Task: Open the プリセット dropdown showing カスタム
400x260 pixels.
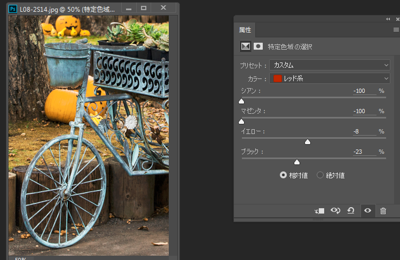Action: (330, 65)
